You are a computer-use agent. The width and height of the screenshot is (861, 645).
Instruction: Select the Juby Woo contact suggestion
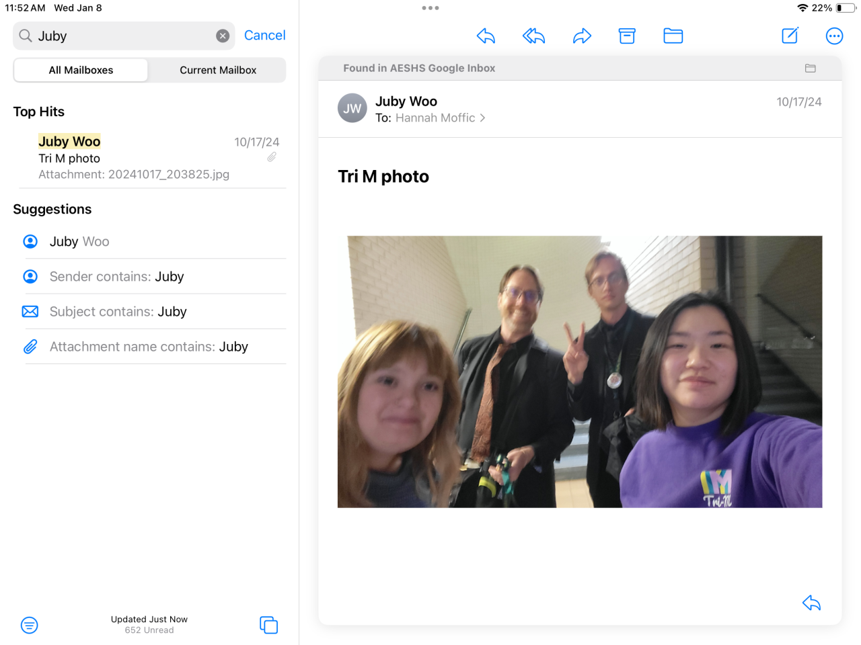(149, 241)
